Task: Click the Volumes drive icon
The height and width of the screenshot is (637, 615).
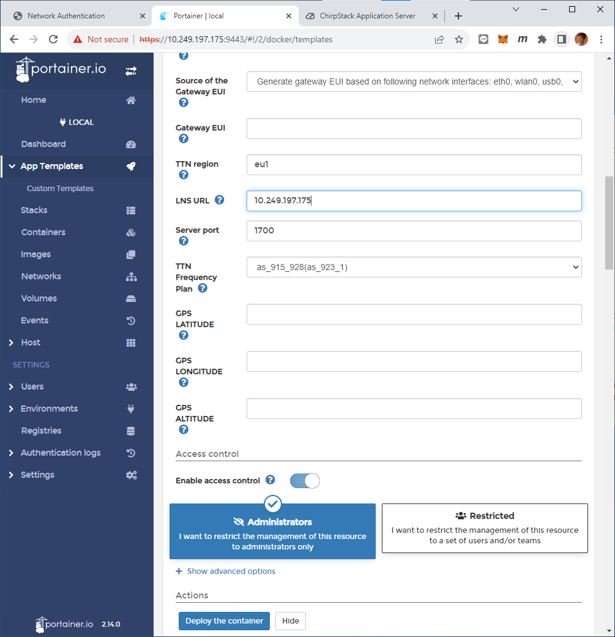Action: point(131,299)
